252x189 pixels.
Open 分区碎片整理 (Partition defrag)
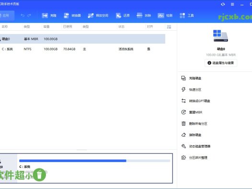pyautogui.click(x=194, y=158)
